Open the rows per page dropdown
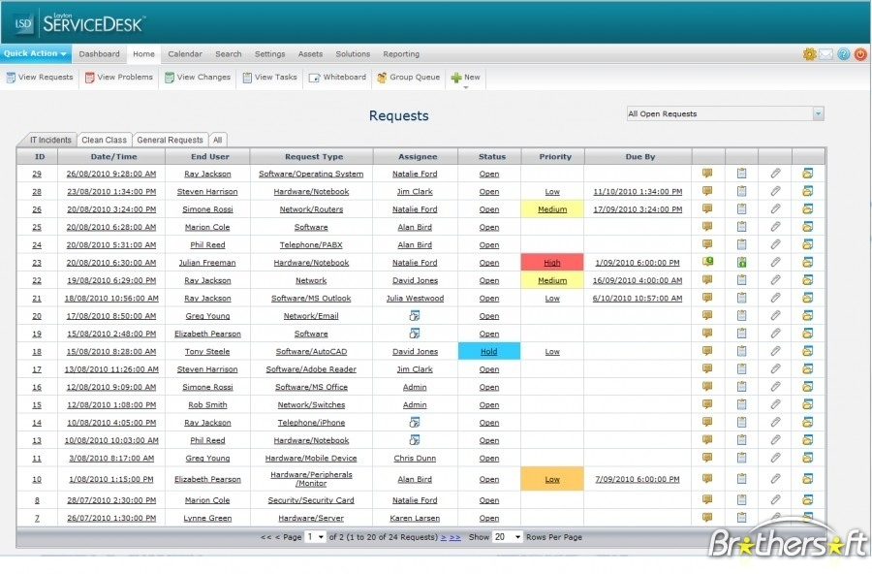872x574 pixels. click(505, 536)
